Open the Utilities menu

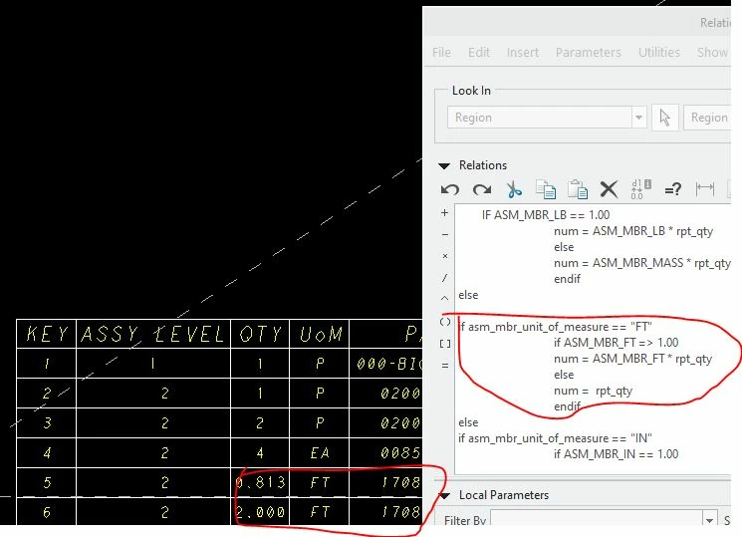point(659,52)
